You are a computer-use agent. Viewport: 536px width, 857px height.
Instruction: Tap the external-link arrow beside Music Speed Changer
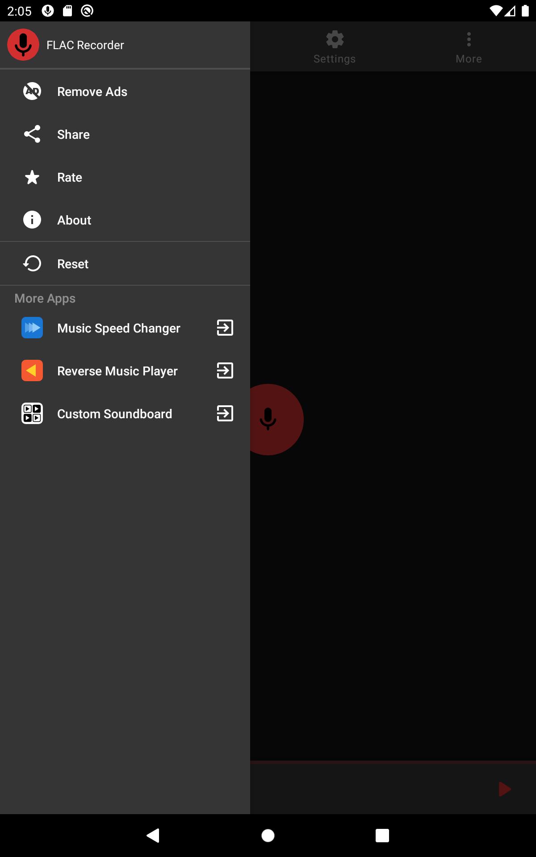point(225,328)
